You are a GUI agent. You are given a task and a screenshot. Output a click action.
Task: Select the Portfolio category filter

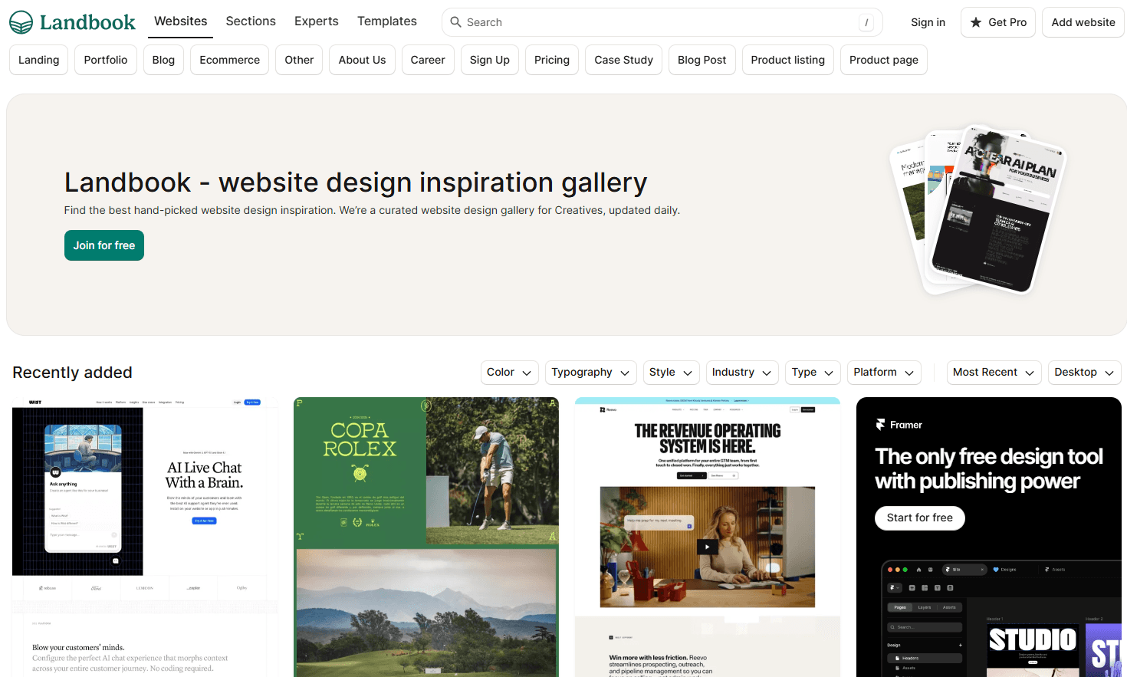coord(106,60)
